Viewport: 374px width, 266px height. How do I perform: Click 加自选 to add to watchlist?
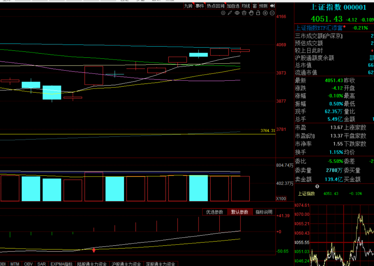click(x=233, y=6)
